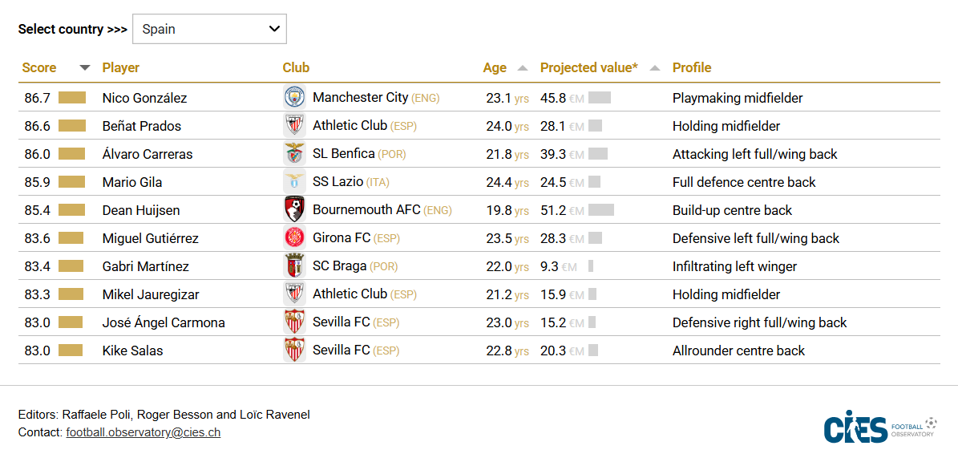Click the SS Lazio club crest
The height and width of the screenshot is (466, 958).
tap(295, 182)
